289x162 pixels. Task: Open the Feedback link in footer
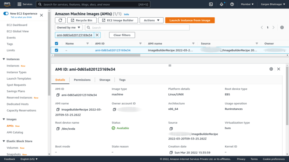tap(10, 159)
